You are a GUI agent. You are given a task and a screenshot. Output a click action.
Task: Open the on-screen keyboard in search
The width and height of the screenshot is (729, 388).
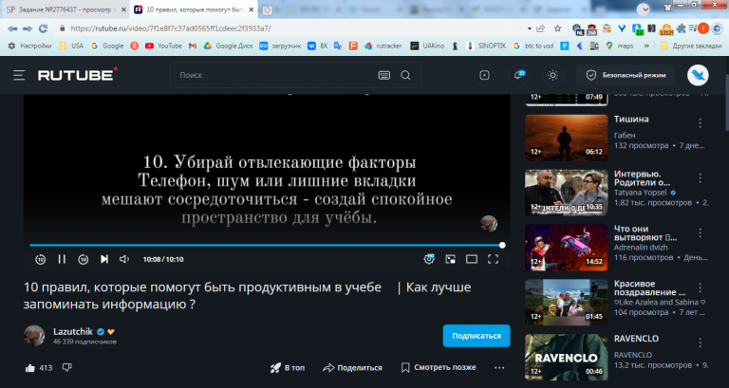click(384, 75)
